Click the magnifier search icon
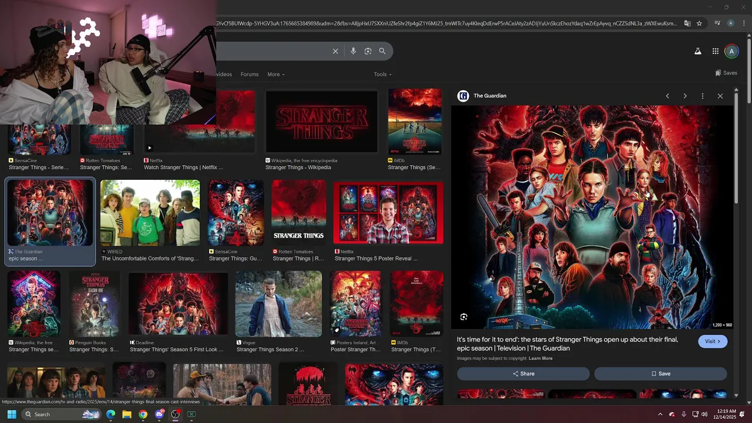Image resolution: width=752 pixels, height=423 pixels. pyautogui.click(x=382, y=51)
